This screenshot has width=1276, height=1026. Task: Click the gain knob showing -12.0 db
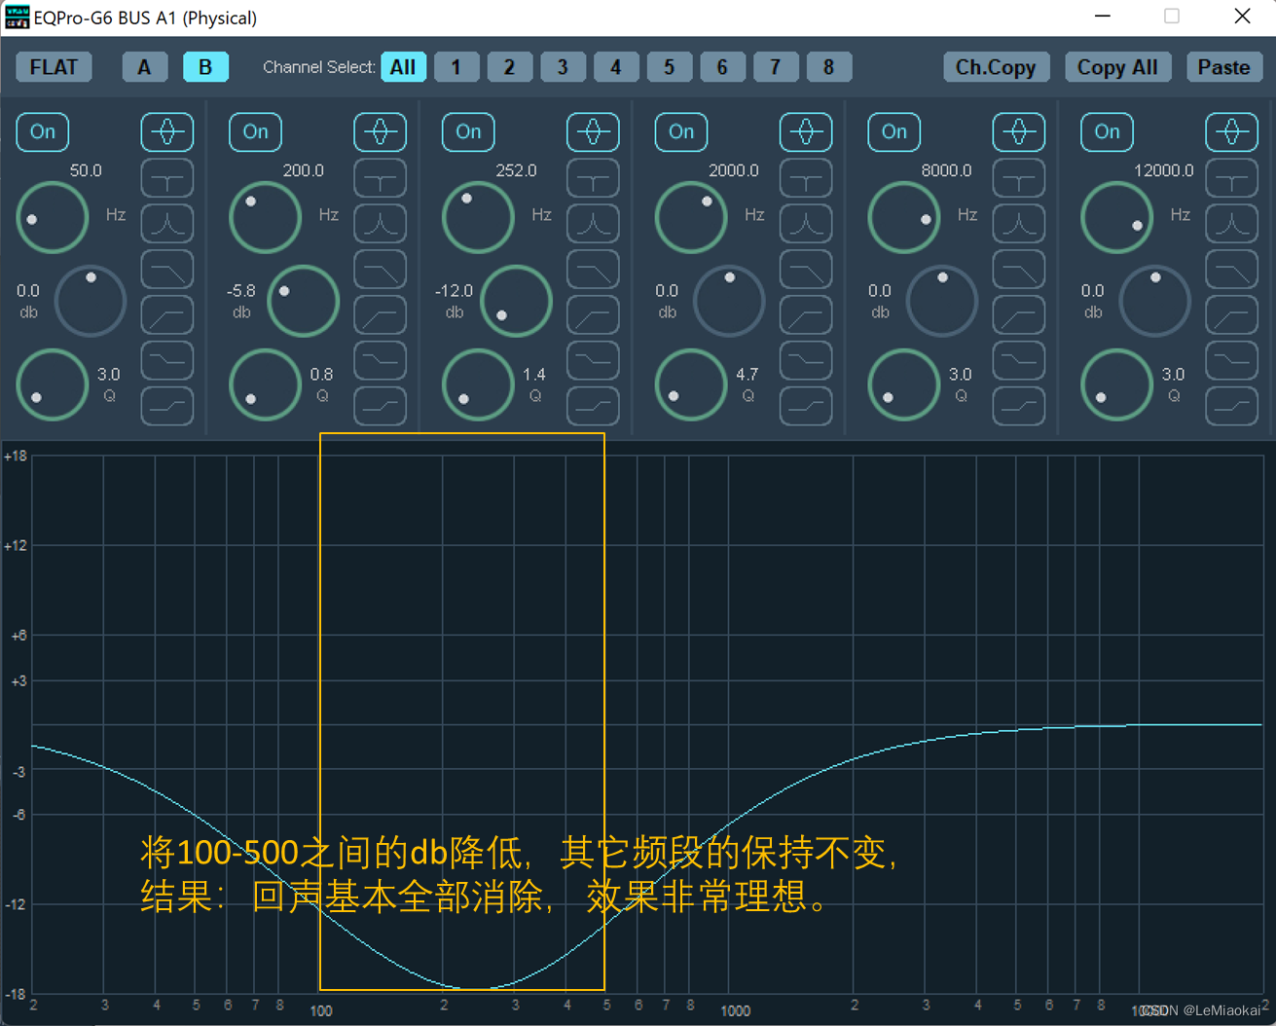[x=516, y=301]
